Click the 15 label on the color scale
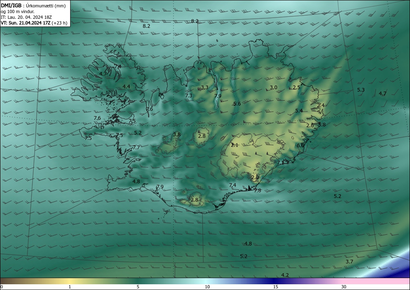 [276, 287]
